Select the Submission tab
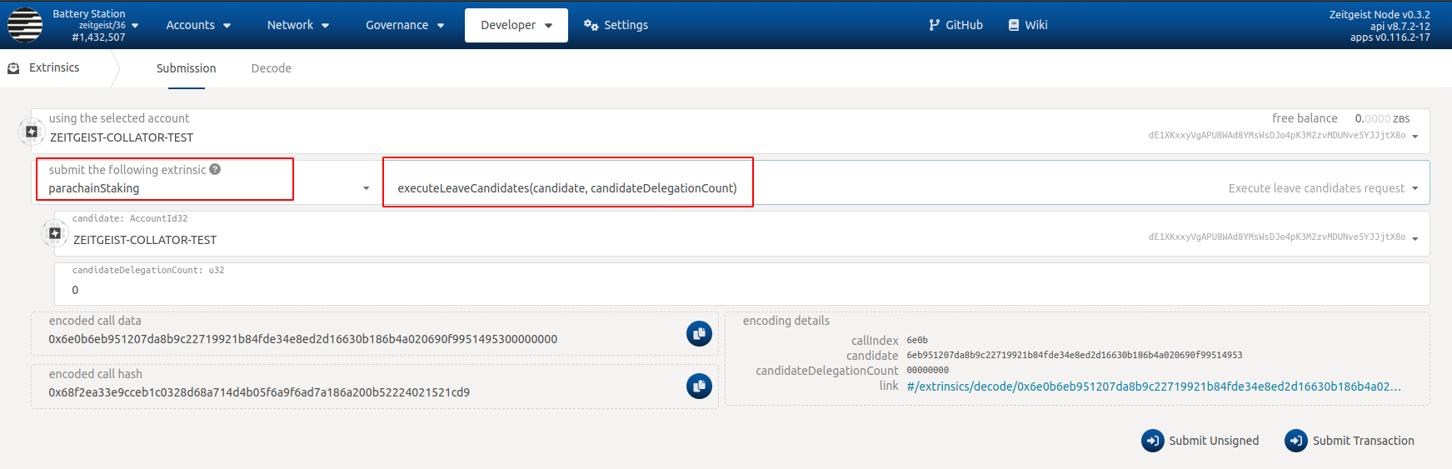The width and height of the screenshot is (1452, 469). [186, 68]
